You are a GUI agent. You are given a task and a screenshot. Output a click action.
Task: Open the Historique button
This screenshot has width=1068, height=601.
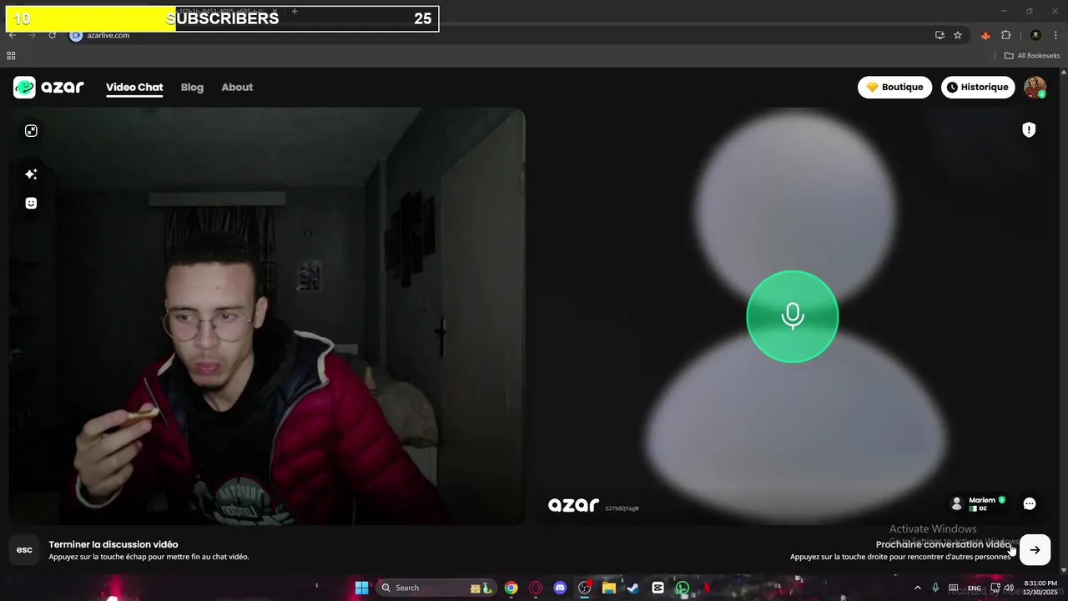tap(977, 87)
